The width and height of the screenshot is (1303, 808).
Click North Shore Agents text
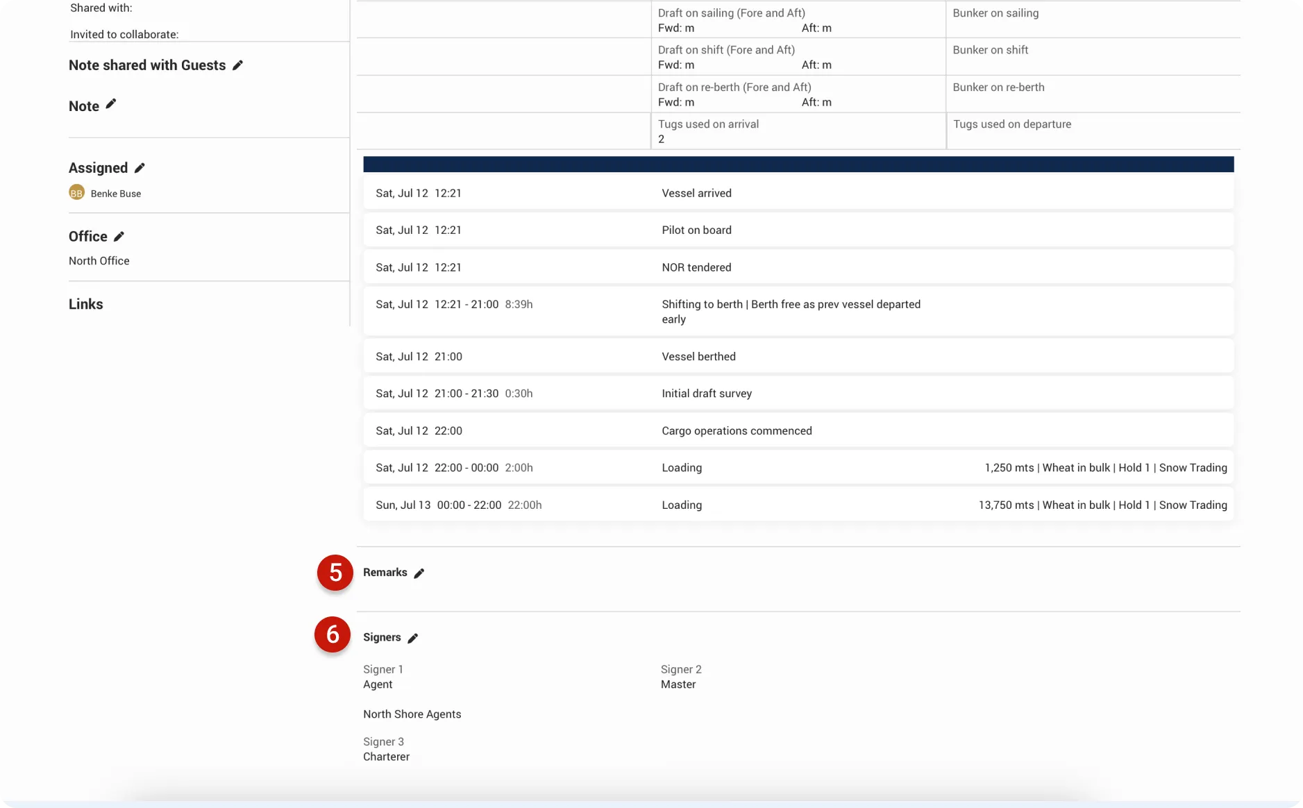(x=412, y=714)
